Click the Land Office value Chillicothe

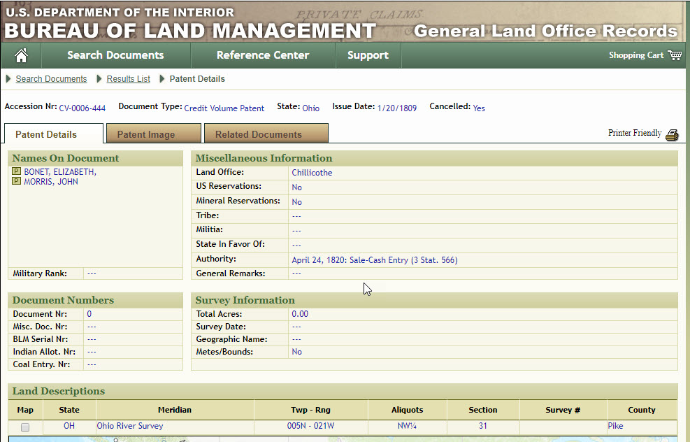tap(312, 173)
